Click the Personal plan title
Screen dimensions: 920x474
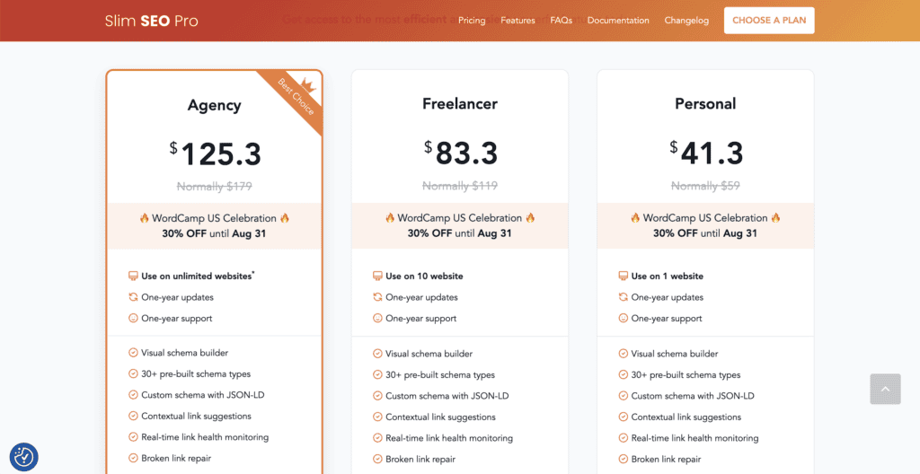pos(705,104)
